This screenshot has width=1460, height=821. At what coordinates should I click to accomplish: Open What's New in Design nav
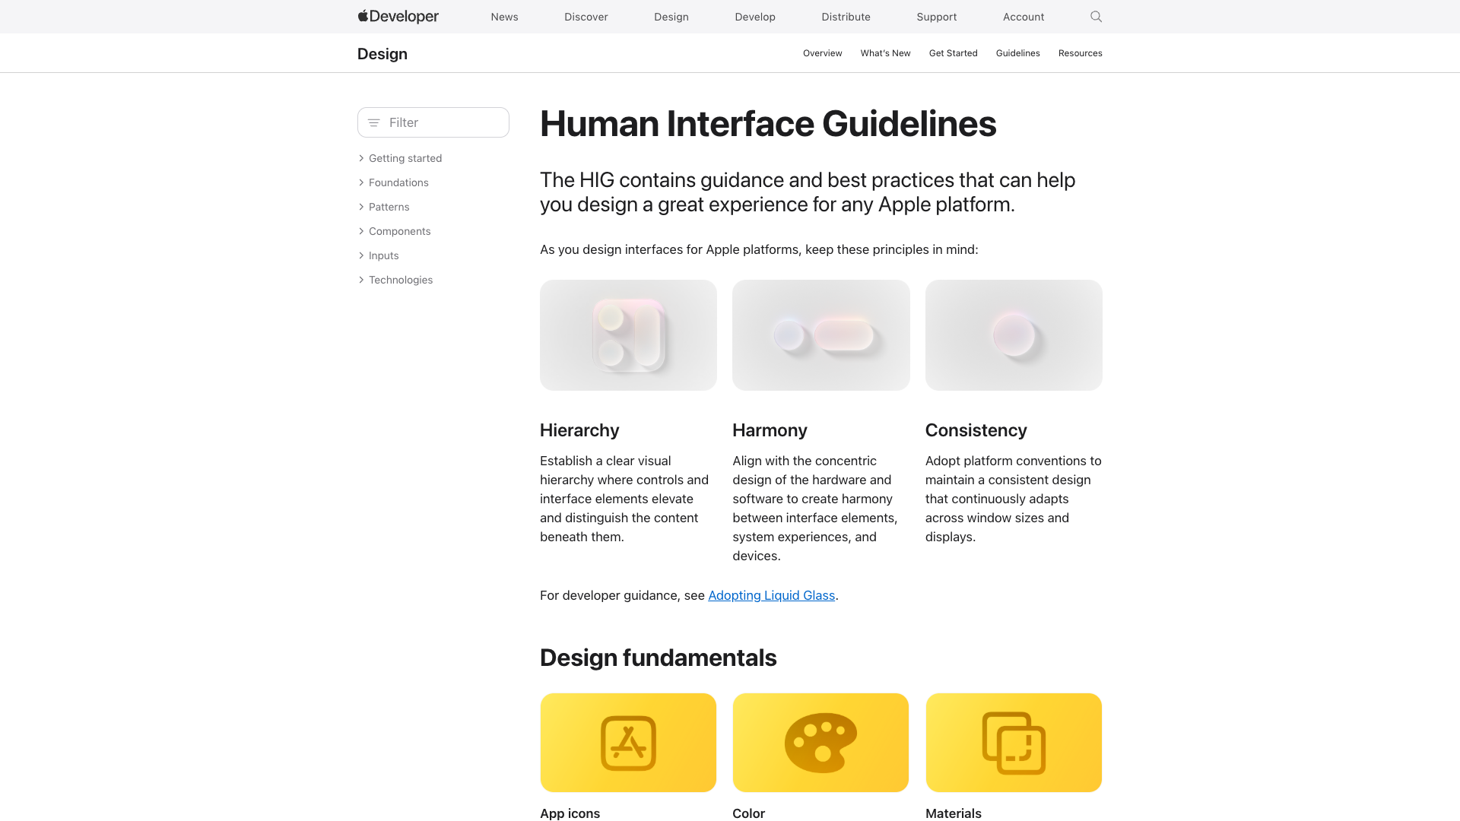[885, 53]
